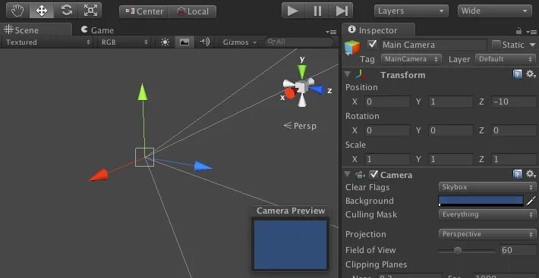Toggle the Static checkbox
539x278 pixels.
496,45
